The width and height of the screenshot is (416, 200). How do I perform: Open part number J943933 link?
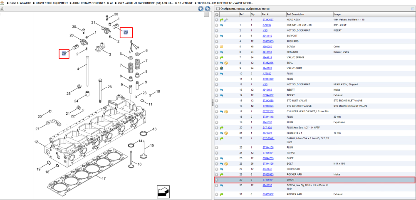pos(267,185)
